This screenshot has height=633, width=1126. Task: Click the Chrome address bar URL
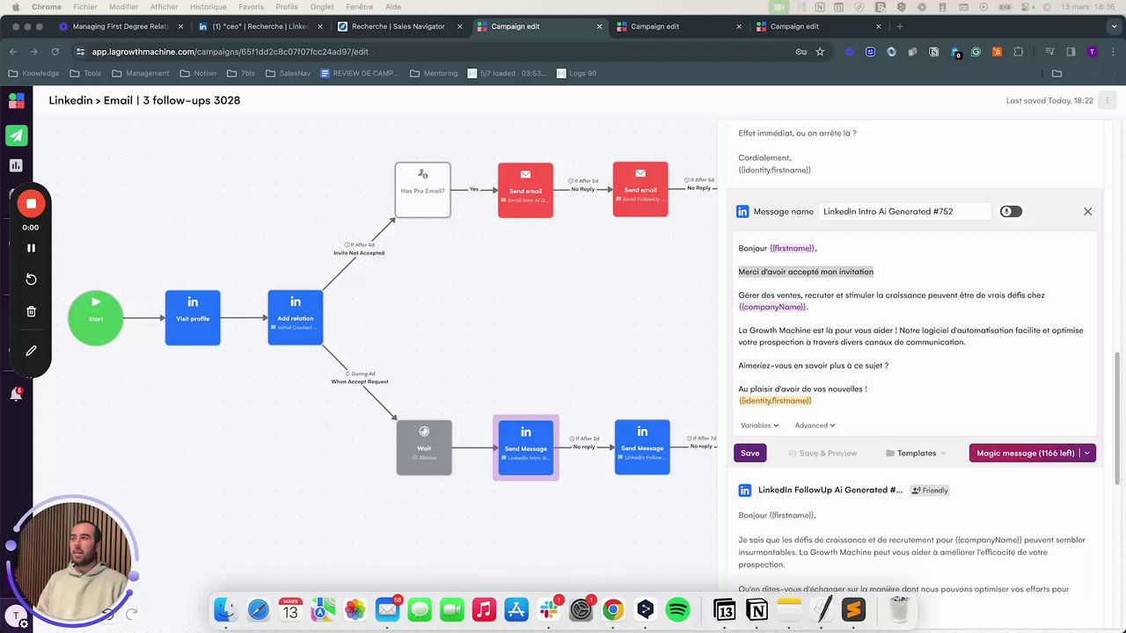[x=230, y=52]
